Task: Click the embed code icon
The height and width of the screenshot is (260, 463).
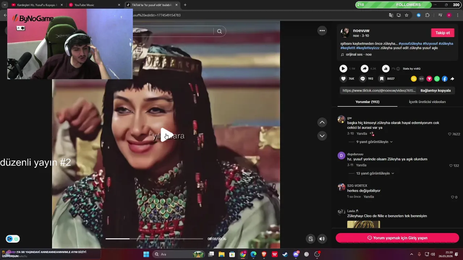Action: coord(421,79)
